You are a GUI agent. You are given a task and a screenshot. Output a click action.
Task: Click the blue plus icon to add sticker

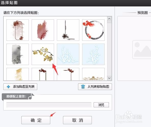click(8, 87)
